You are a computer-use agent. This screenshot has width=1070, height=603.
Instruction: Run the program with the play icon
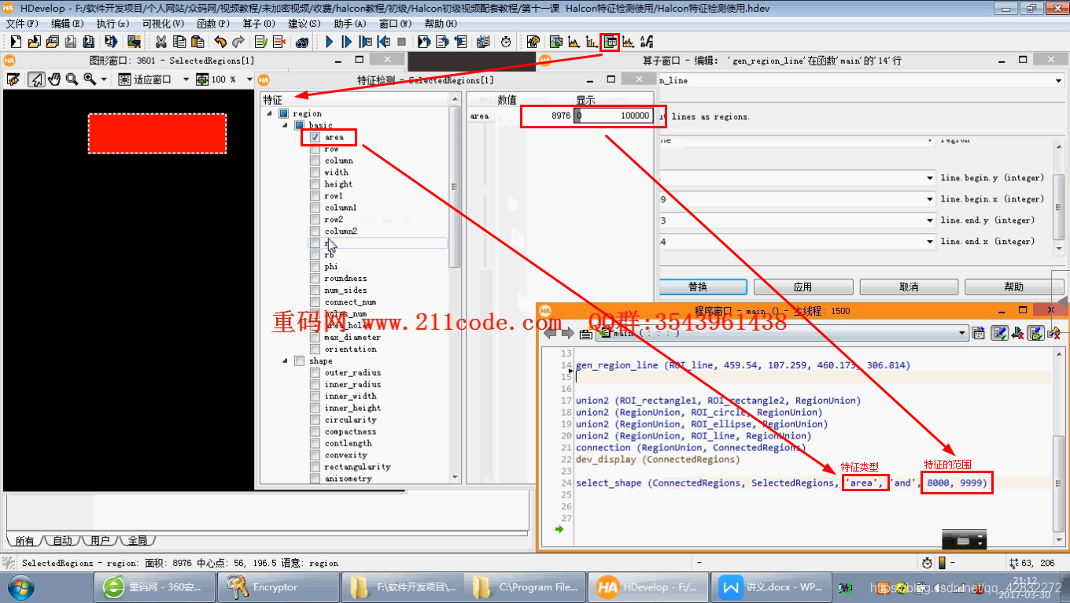(329, 42)
